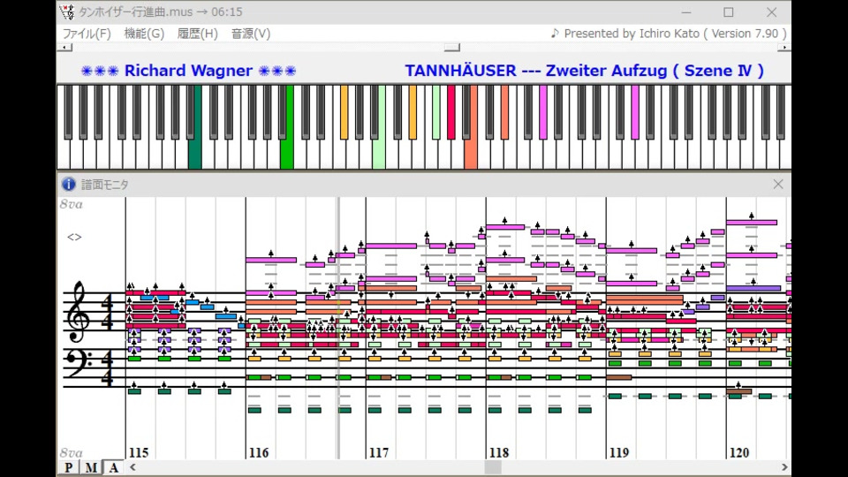Open the 履歴(H) menu
Screen dimensions: 848x477
(197, 34)
